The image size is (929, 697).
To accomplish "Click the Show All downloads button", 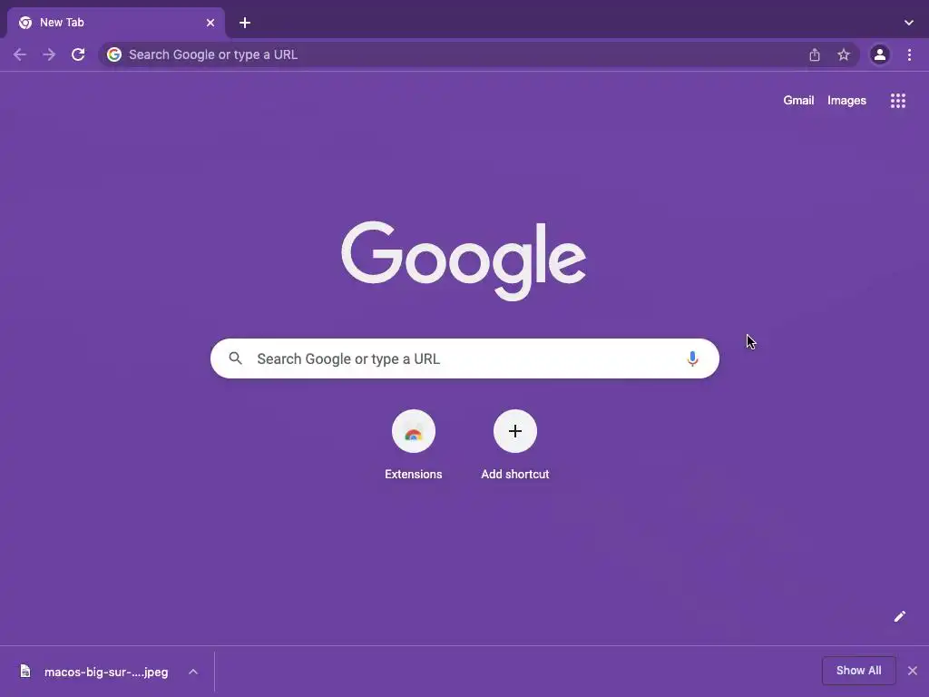I will pos(858,671).
